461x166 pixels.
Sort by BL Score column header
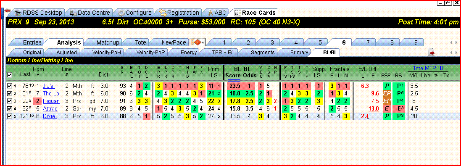pyautogui.click(x=233, y=72)
